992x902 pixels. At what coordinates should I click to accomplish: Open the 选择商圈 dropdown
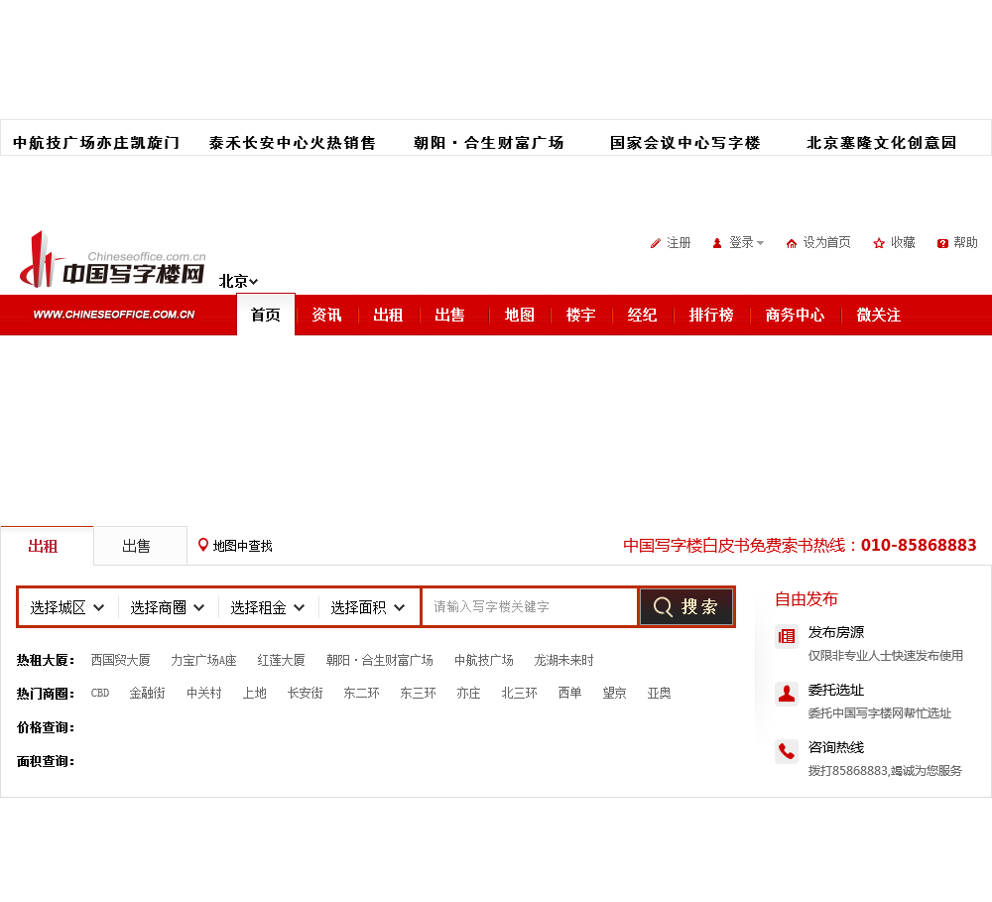(x=168, y=607)
